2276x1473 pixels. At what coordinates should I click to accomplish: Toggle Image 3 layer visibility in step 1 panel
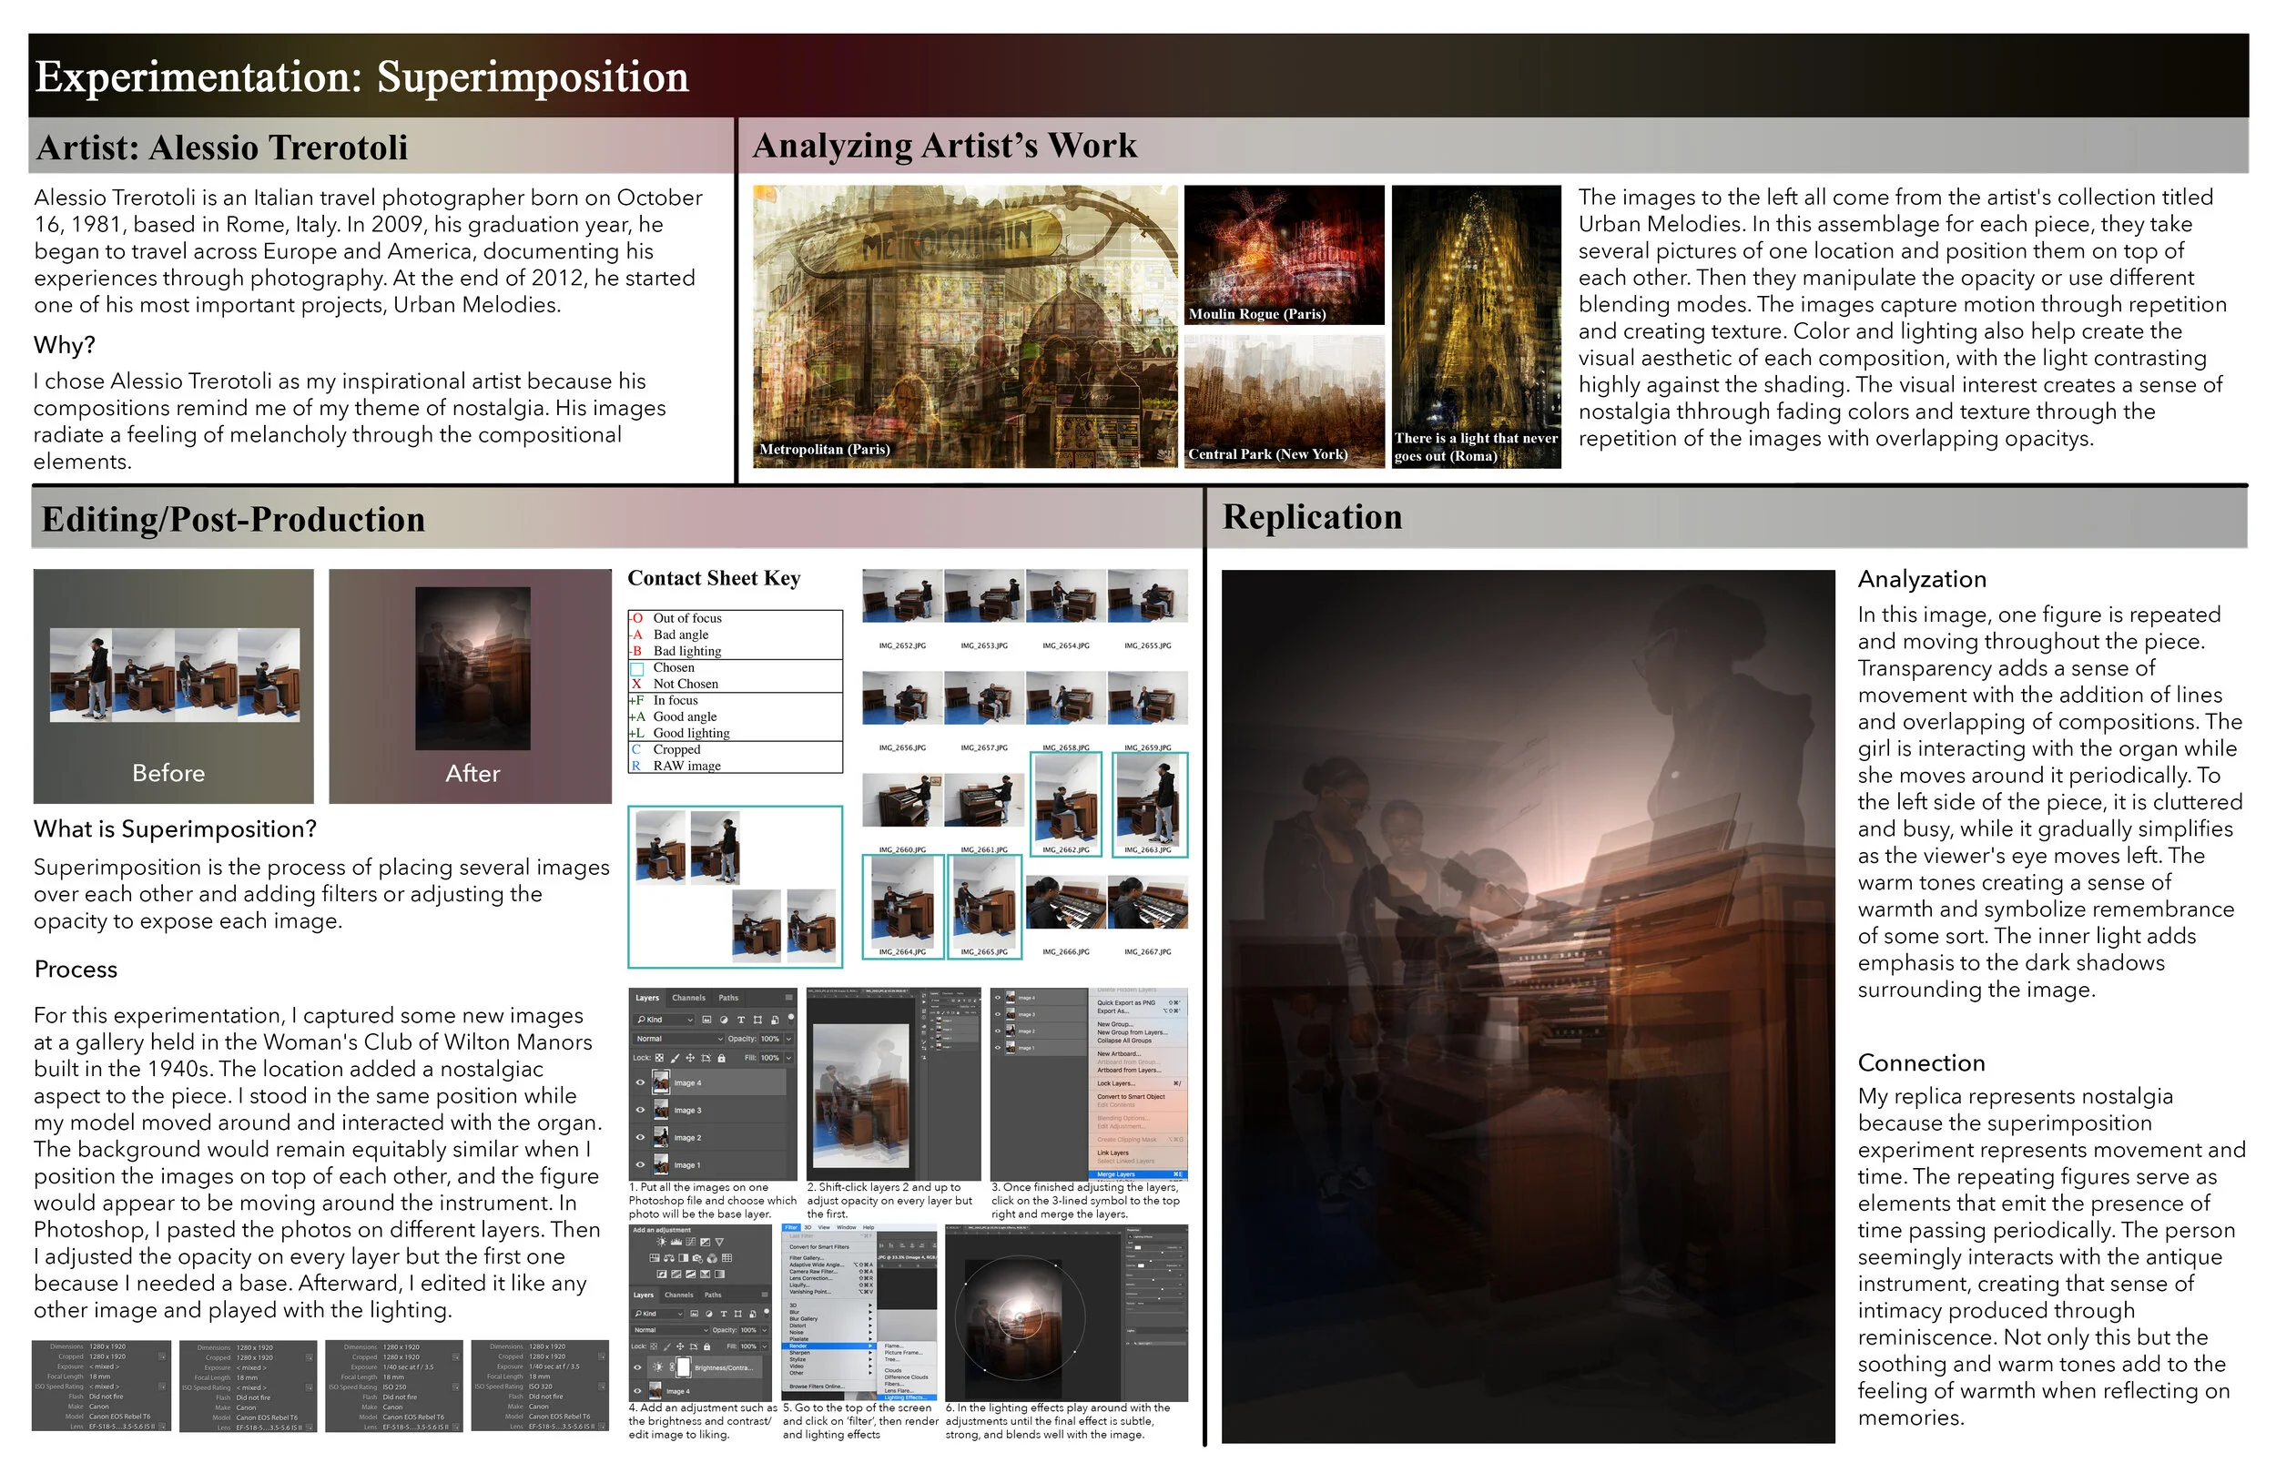640,1111
